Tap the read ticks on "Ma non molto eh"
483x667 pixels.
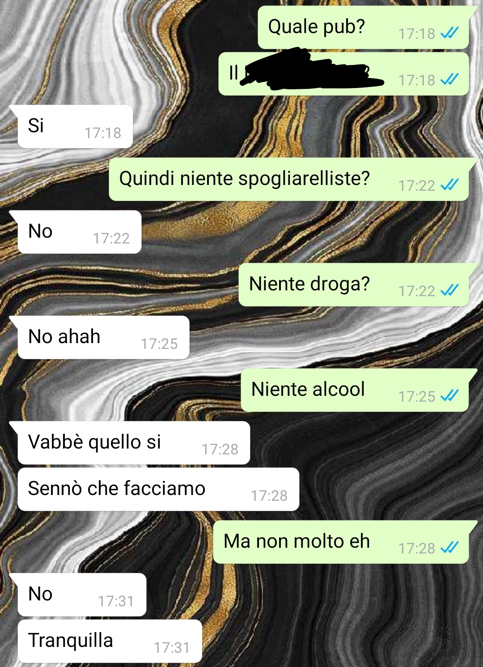449,548
